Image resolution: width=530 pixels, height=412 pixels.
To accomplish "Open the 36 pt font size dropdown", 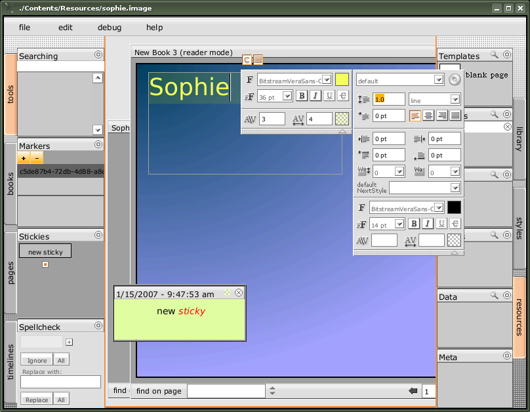I will pos(287,96).
